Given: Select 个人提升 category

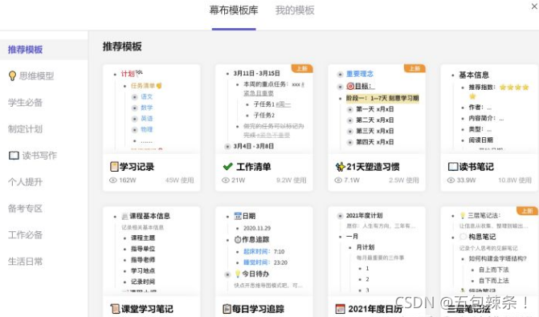Looking at the screenshot, I should (x=25, y=181).
